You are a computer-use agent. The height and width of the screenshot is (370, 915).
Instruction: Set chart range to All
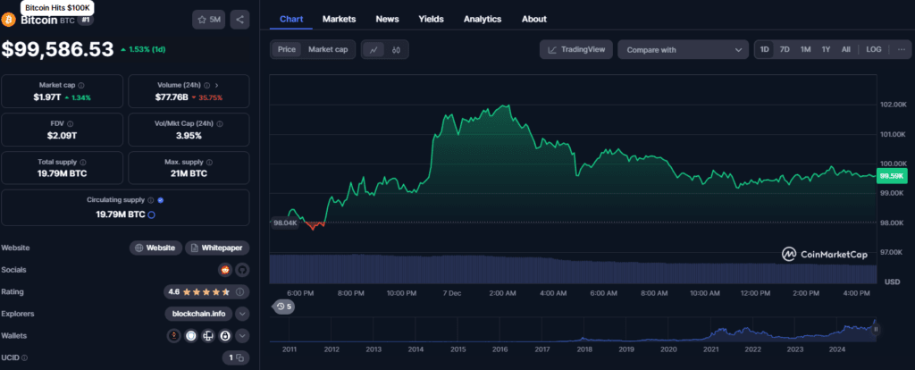(845, 50)
